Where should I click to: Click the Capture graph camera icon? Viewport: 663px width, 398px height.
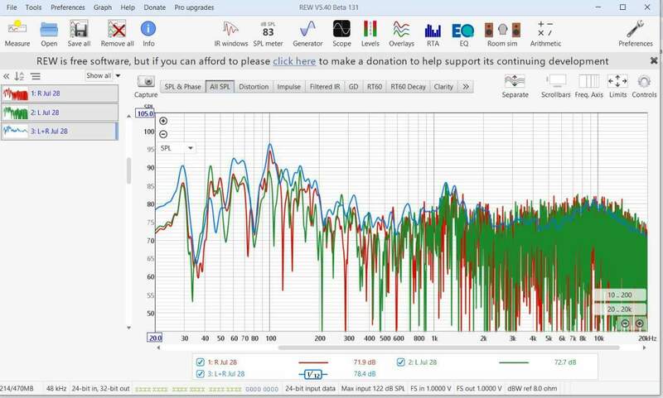(x=146, y=81)
